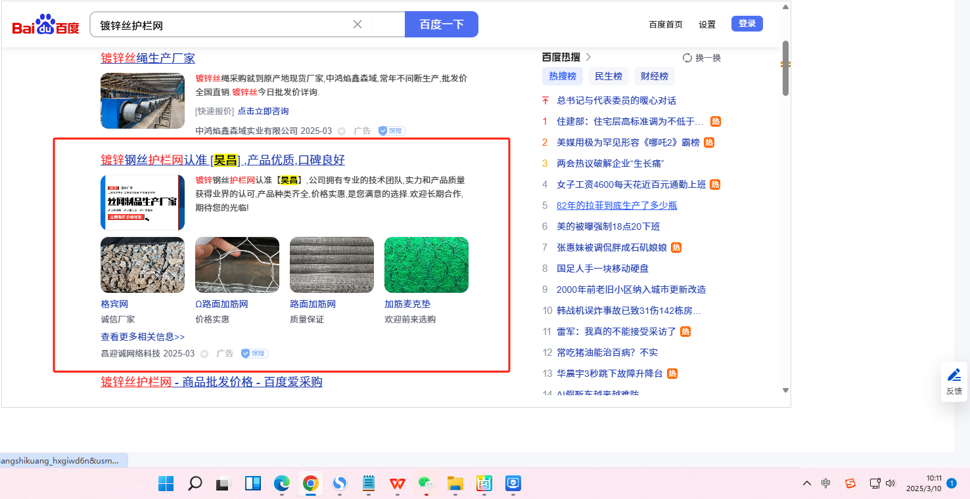Click the page scrollbar up arrow
Image resolution: width=970 pixels, height=499 pixels.
785,7
